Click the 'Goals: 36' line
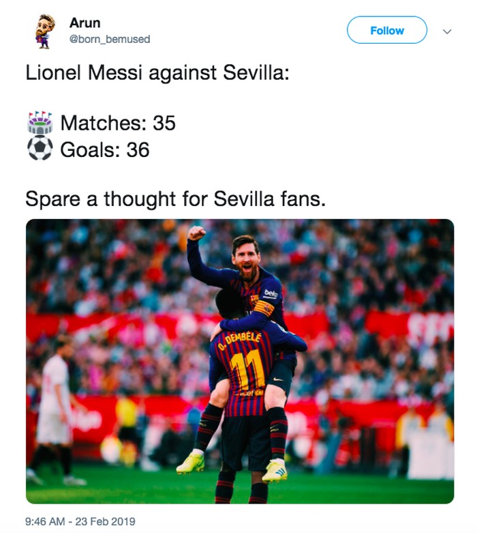Viewport: 477px width, 533px height. click(x=105, y=149)
